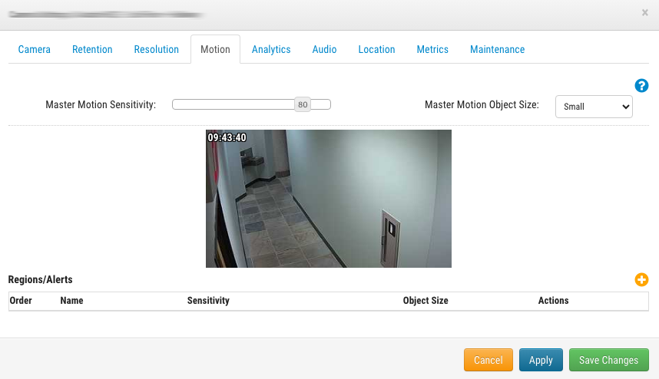Click the green Save Changes button

pos(608,360)
